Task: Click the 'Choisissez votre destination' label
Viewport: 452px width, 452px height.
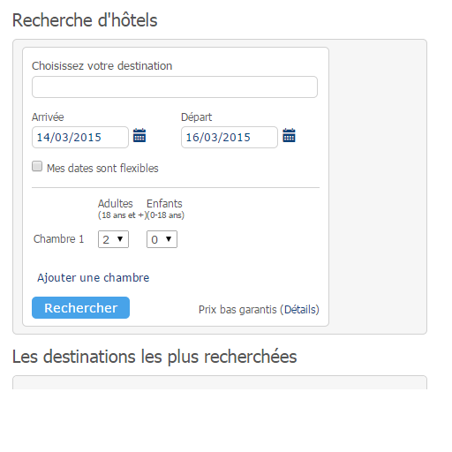Action: 102,66
